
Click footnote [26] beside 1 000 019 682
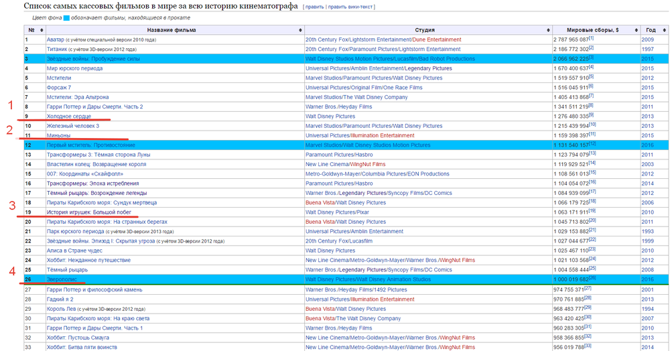coord(593,279)
